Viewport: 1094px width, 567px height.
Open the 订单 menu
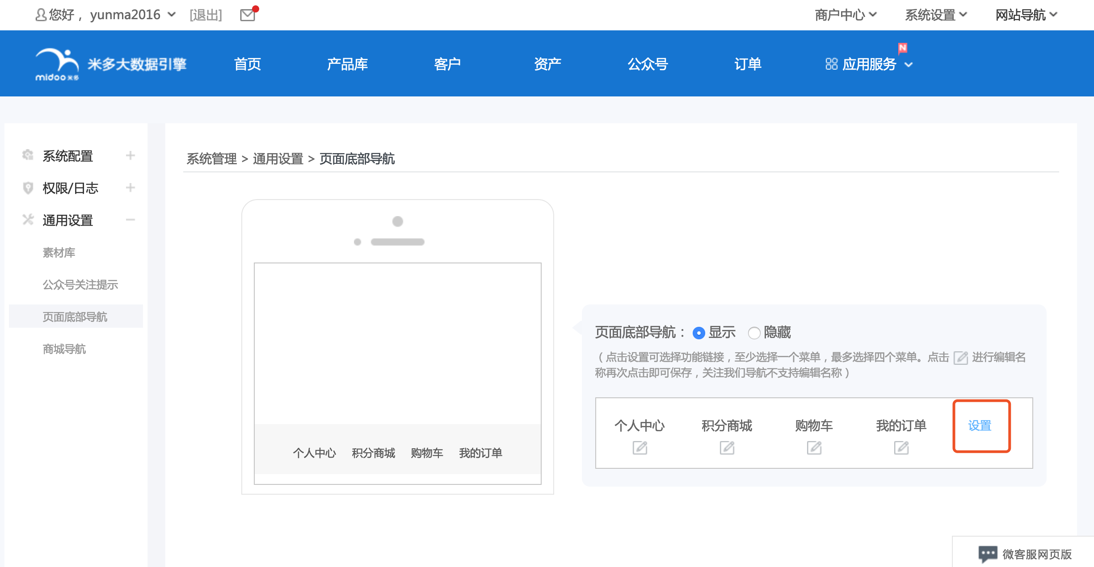click(748, 64)
